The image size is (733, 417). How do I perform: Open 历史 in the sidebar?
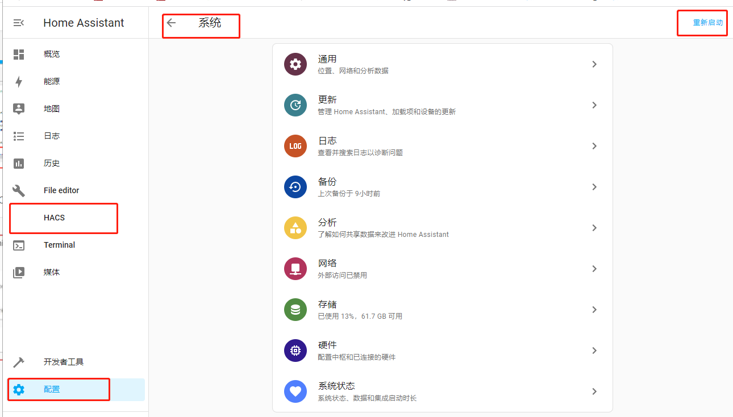coord(52,163)
